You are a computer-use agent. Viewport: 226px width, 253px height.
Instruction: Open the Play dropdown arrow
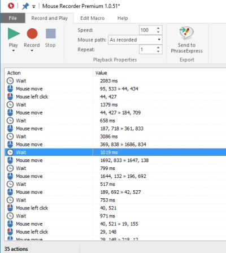14,50
